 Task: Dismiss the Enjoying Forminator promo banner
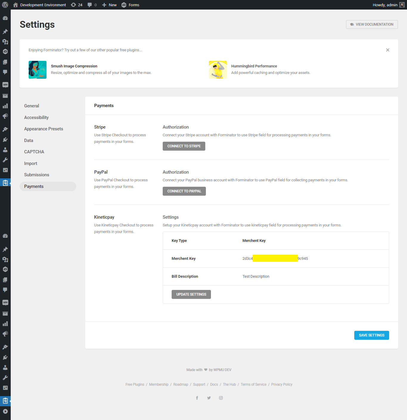point(388,50)
